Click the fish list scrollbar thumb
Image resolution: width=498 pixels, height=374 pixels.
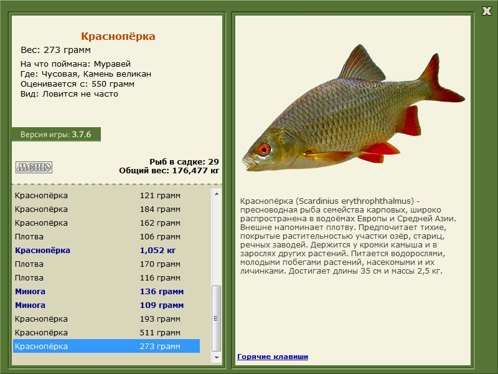[x=216, y=319]
